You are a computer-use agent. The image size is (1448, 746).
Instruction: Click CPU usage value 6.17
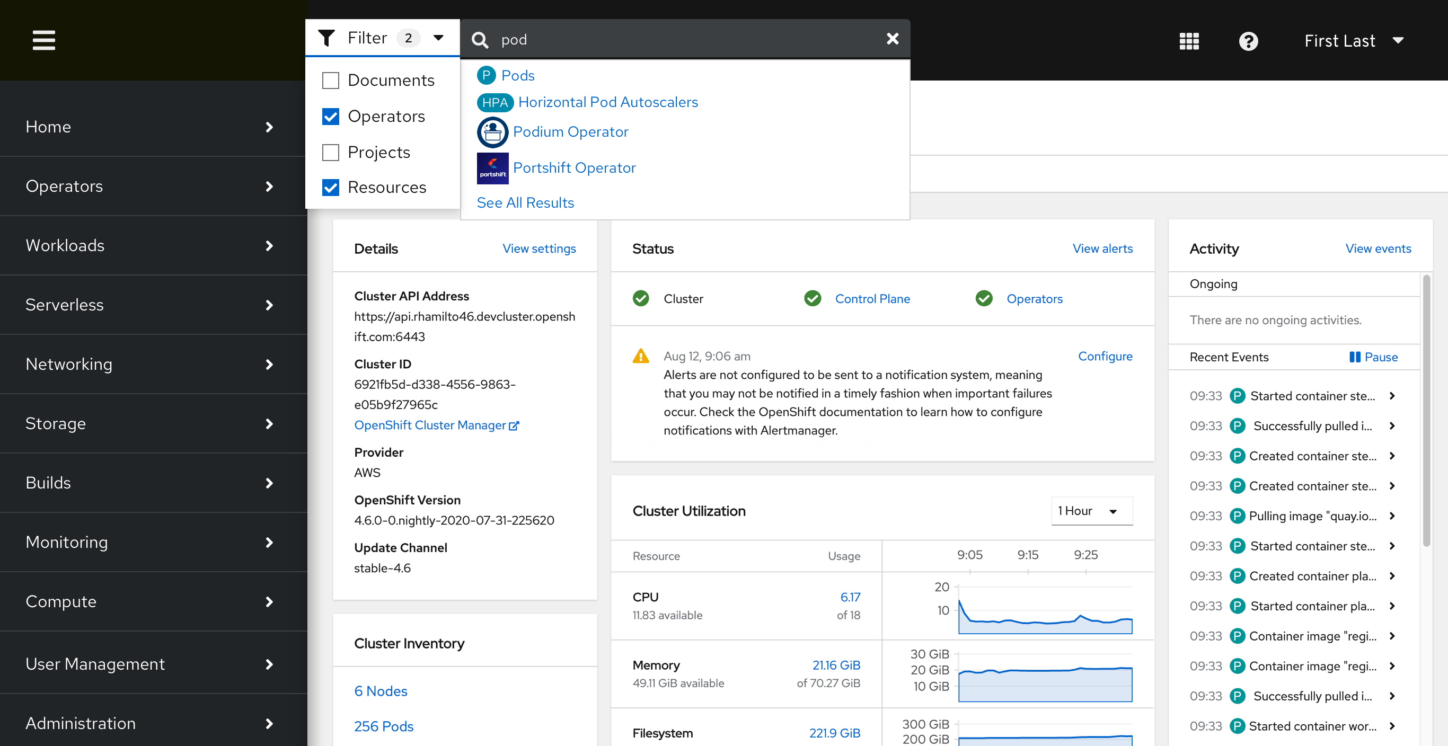[x=850, y=597]
